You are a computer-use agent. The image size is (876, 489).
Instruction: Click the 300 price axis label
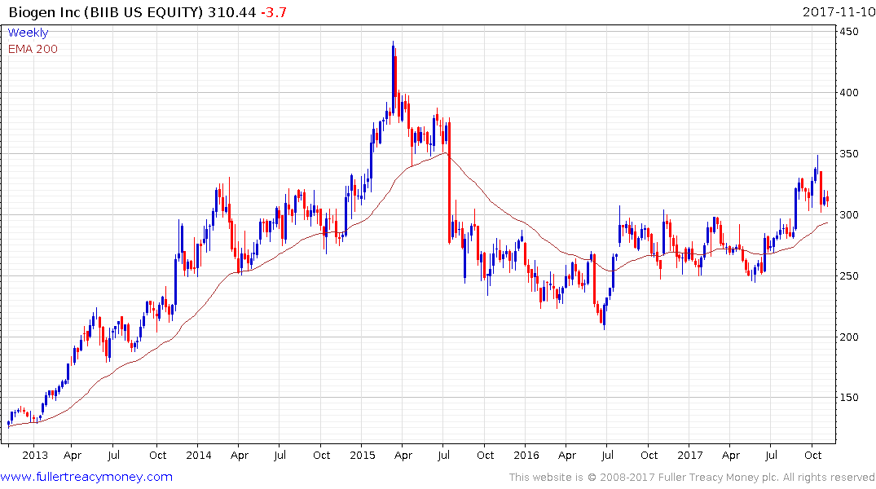pyautogui.click(x=849, y=215)
